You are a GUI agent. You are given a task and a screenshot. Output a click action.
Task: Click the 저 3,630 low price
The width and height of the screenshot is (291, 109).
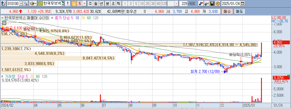(210, 11)
